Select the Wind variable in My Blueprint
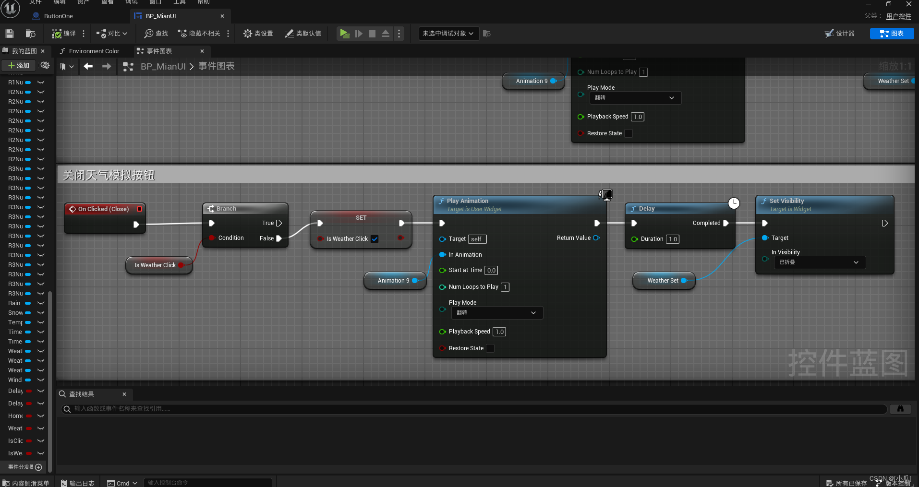The image size is (919, 487). tap(15, 380)
